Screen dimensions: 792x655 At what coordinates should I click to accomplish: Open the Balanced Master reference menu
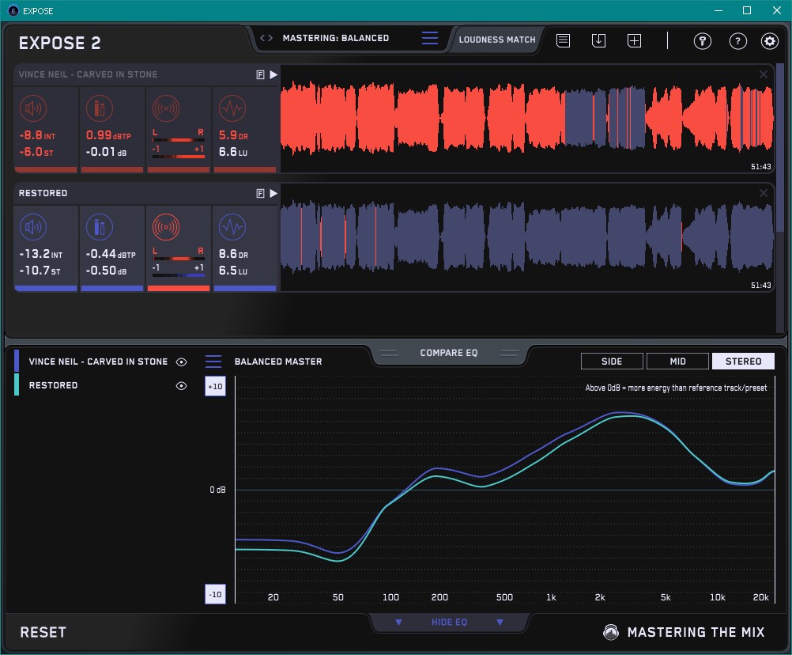(213, 362)
